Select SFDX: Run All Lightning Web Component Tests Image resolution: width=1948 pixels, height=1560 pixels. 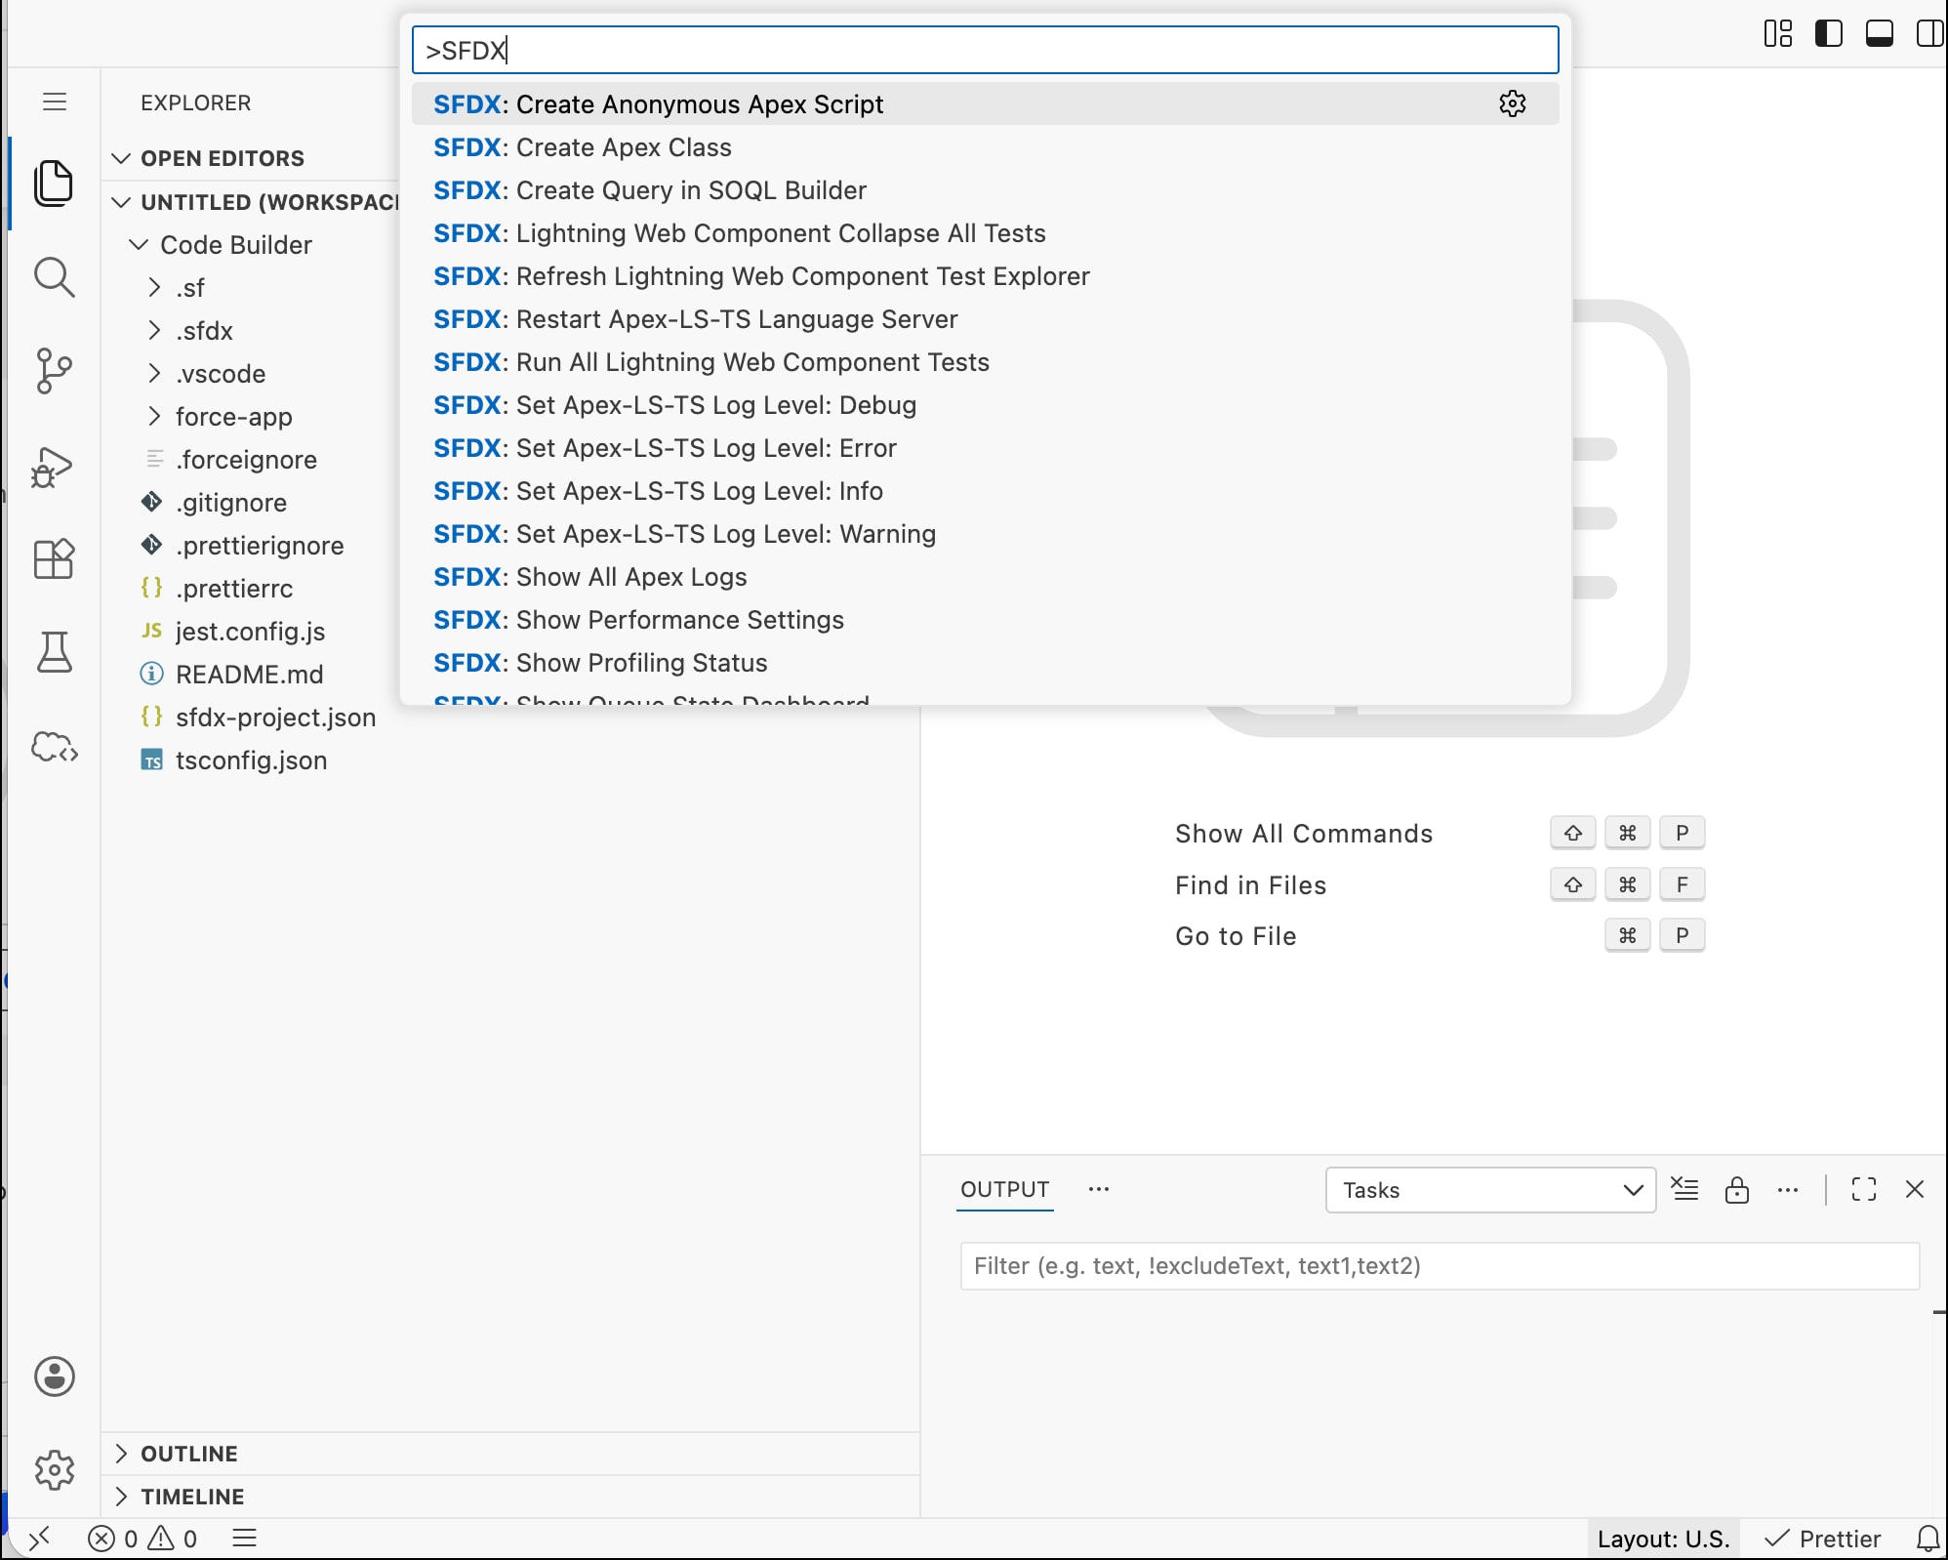click(985, 361)
